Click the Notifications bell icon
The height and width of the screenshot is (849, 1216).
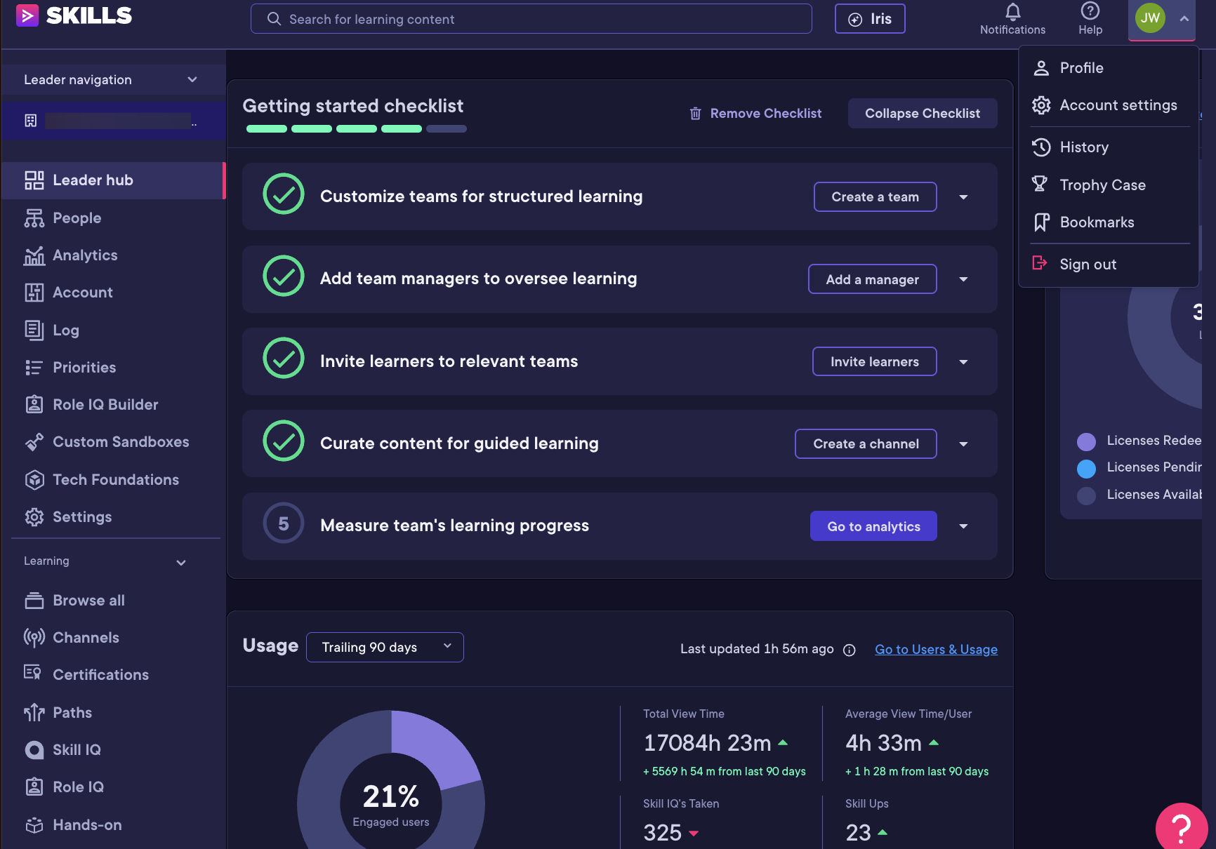[x=1012, y=12]
